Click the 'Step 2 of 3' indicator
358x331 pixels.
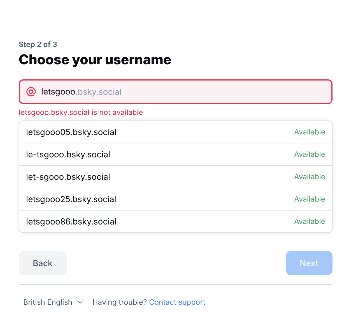coord(38,44)
